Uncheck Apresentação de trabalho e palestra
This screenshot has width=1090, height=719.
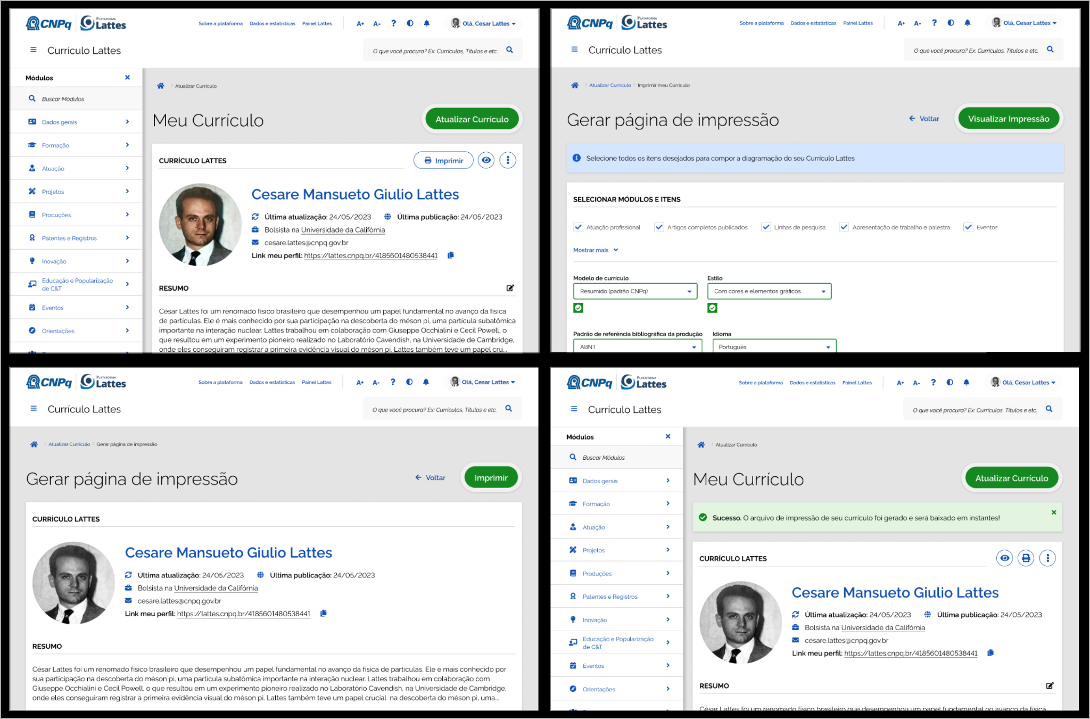[x=844, y=227]
